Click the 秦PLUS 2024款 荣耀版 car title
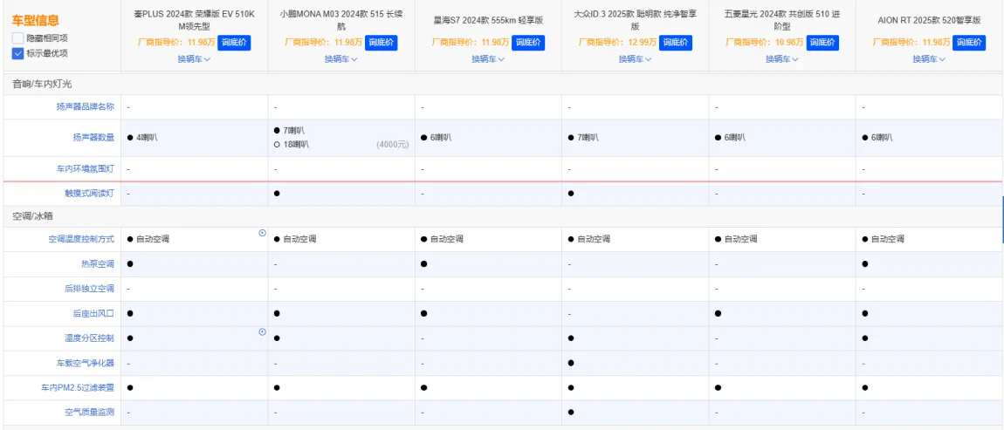This screenshot has width=1004, height=430. coord(195,20)
